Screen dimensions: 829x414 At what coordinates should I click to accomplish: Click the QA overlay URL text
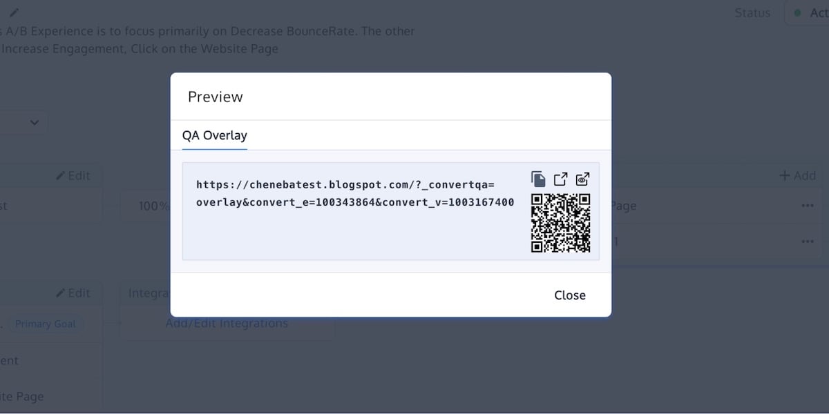[x=355, y=194]
